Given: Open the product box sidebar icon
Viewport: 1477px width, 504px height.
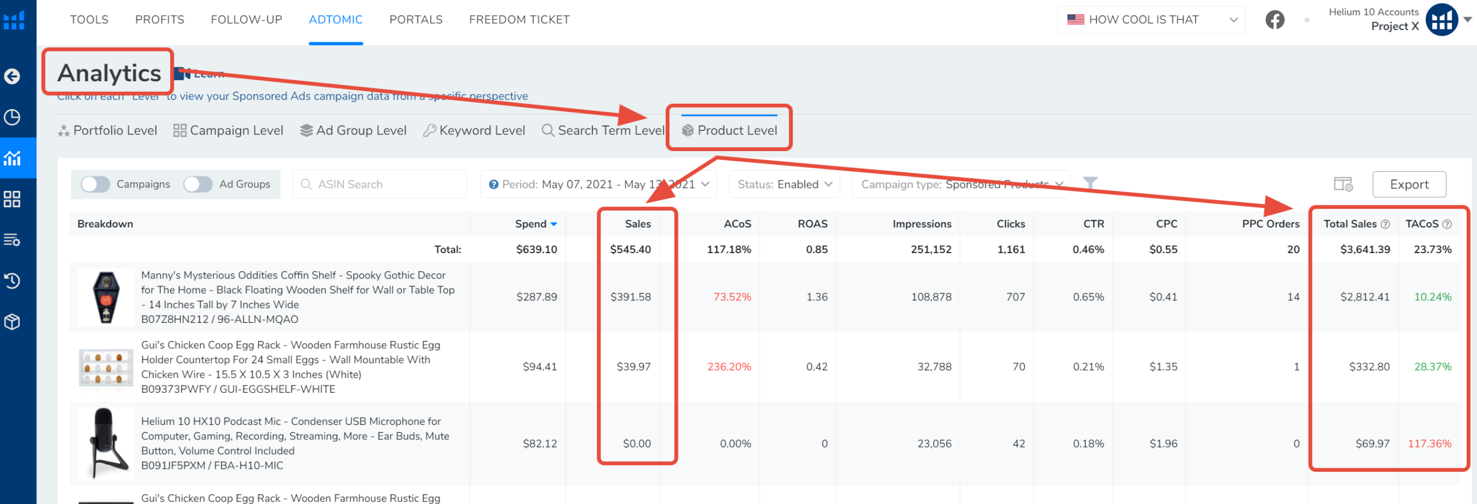Looking at the screenshot, I should coord(12,322).
